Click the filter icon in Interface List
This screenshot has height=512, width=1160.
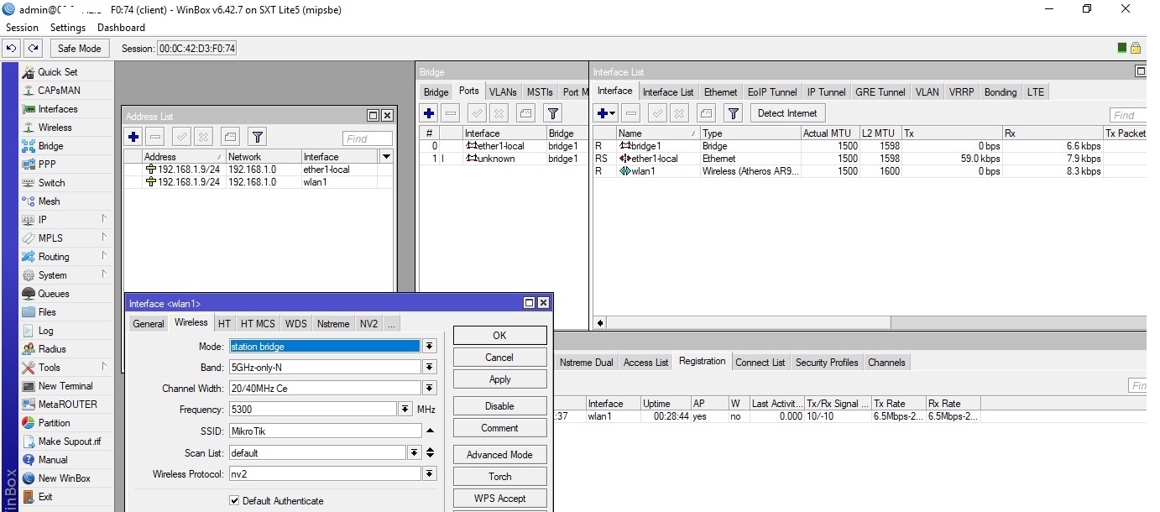coord(733,113)
